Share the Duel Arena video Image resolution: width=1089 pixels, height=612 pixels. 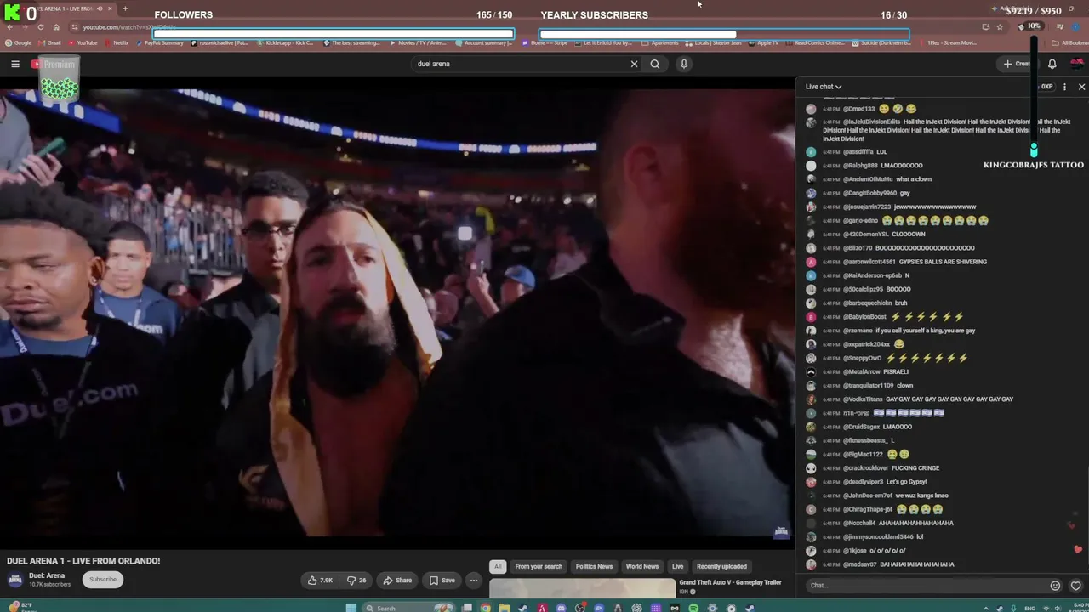[x=397, y=581]
